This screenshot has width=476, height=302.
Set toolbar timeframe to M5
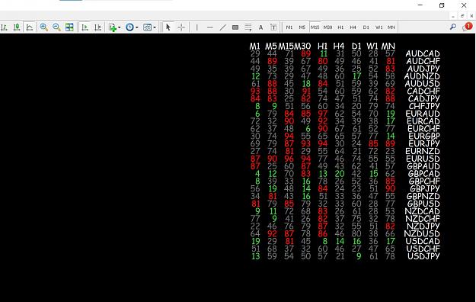coord(302,27)
